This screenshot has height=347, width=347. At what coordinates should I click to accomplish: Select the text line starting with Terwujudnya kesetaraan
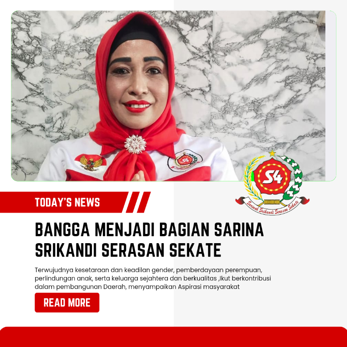148,270
